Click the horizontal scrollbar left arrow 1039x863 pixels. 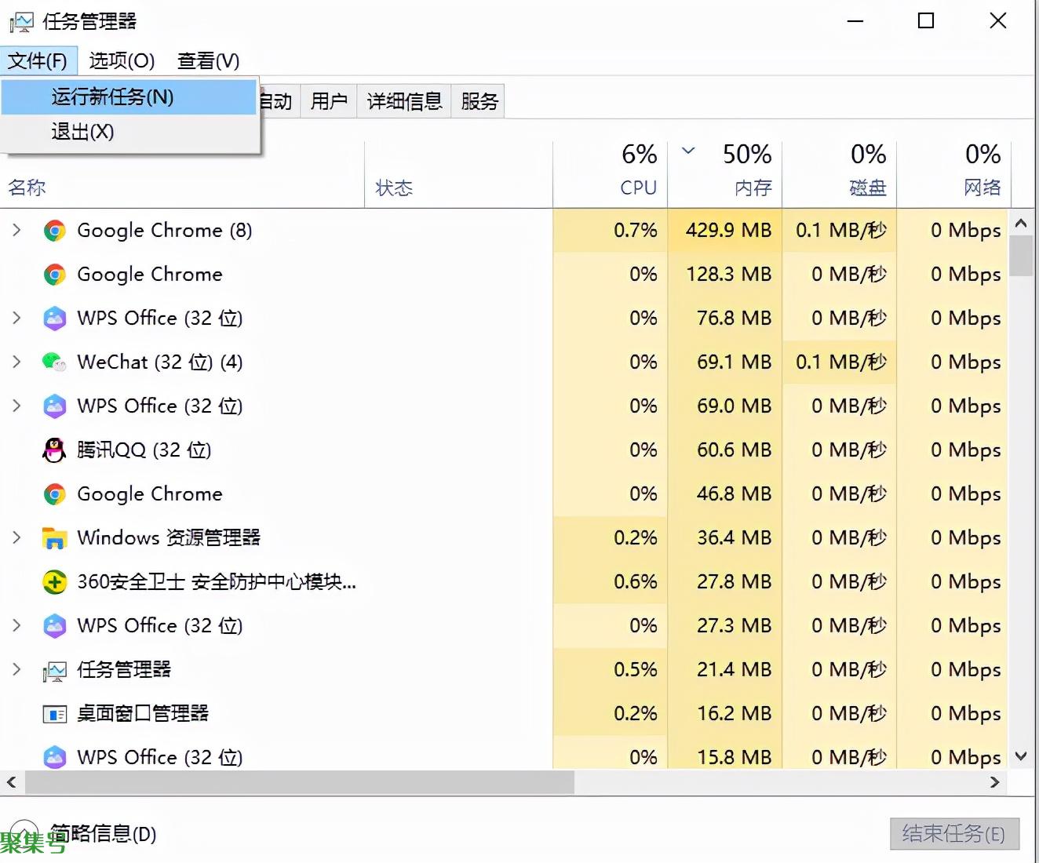tap(12, 782)
